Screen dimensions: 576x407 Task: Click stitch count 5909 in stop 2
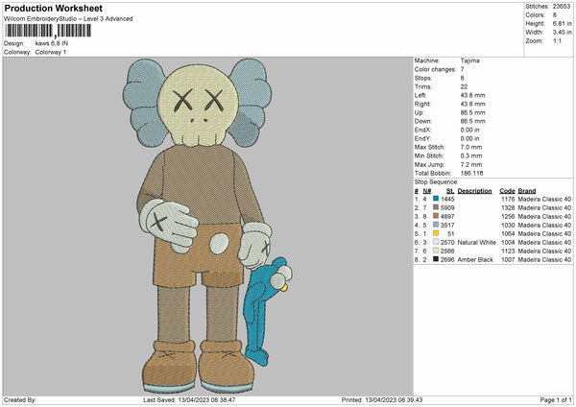click(x=447, y=207)
